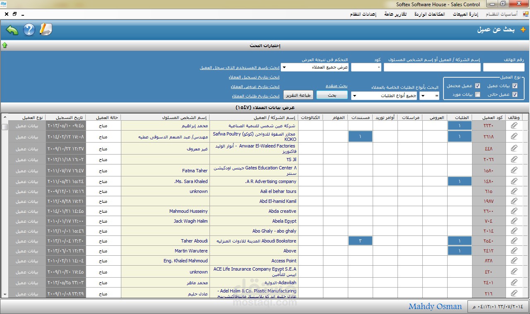Open the إدارة المبيعات menu
This screenshot has height=314, width=530.
465,14
